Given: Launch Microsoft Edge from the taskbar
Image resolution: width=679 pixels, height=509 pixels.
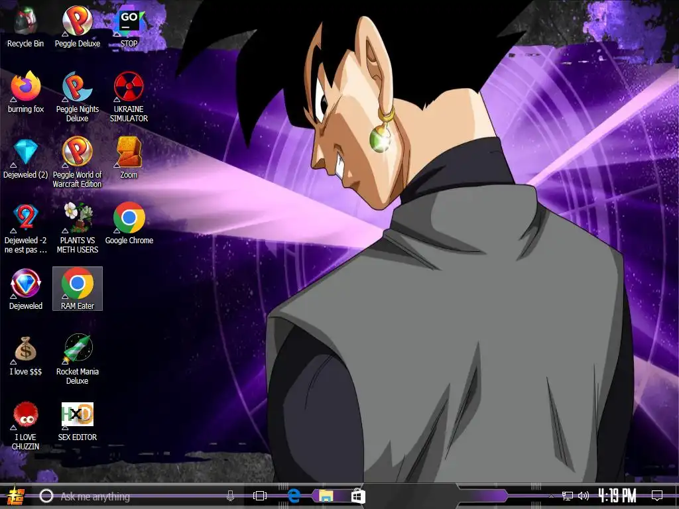Looking at the screenshot, I should [x=294, y=496].
